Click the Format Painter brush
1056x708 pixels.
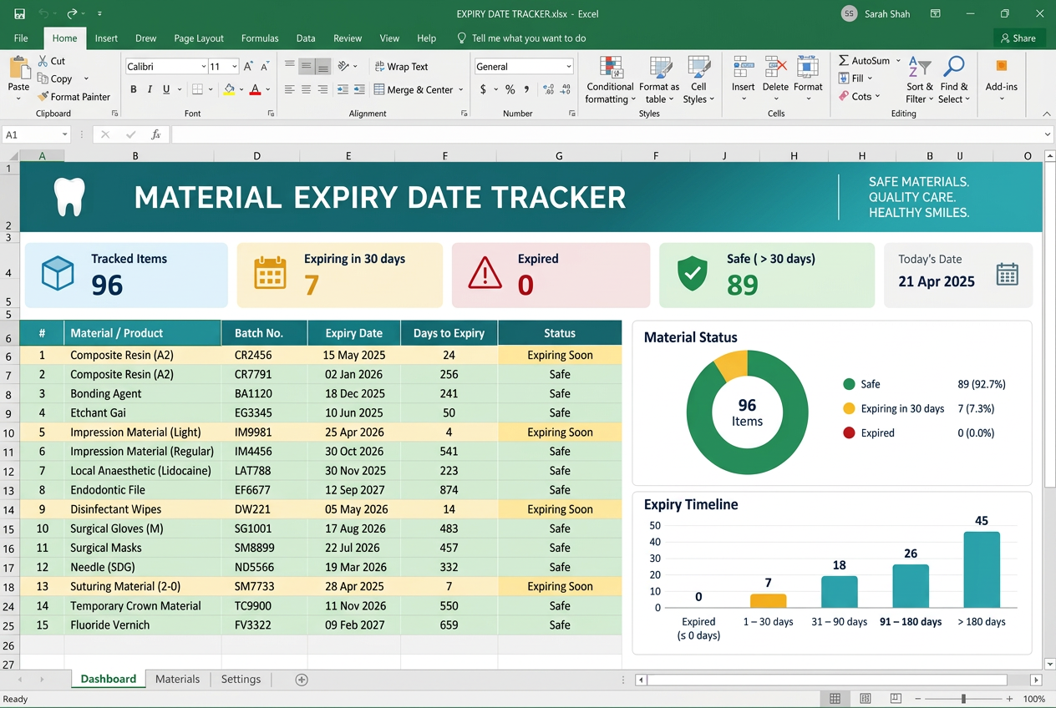click(43, 97)
